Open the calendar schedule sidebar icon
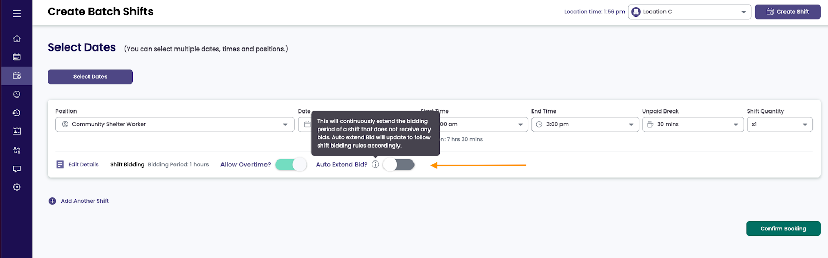Image resolution: width=828 pixels, height=258 pixels. 17,57
